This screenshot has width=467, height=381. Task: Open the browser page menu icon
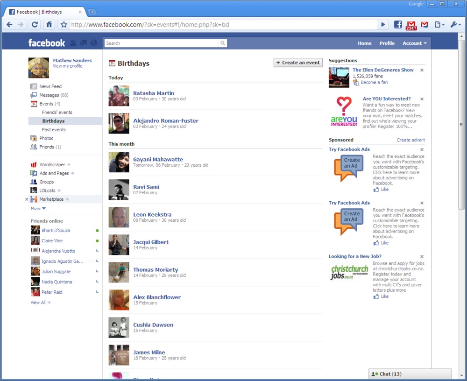(x=439, y=25)
